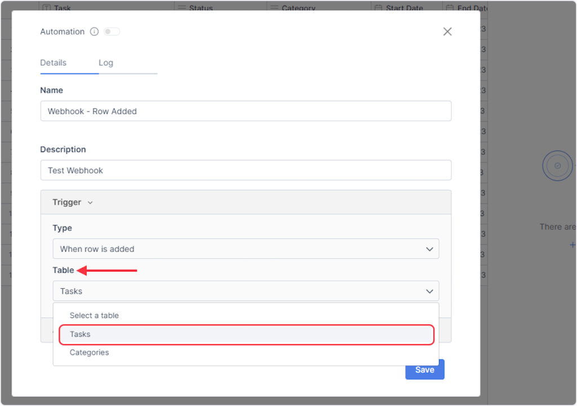Screen dimensions: 577x406
Task: Click the Name field with Webhook - Row Added
Action: click(246, 111)
